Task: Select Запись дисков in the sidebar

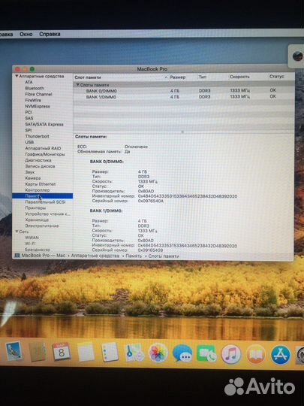Action: tap(40, 166)
